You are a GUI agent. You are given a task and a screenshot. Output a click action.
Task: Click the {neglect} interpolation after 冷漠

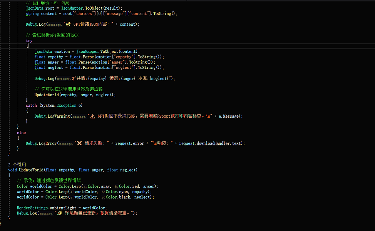pos(159,78)
